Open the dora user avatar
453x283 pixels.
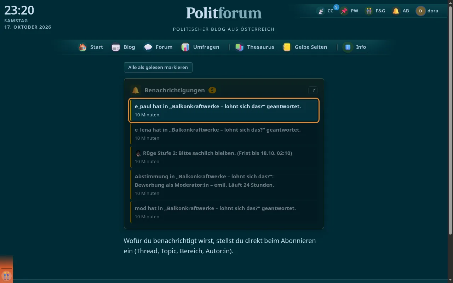(x=420, y=11)
